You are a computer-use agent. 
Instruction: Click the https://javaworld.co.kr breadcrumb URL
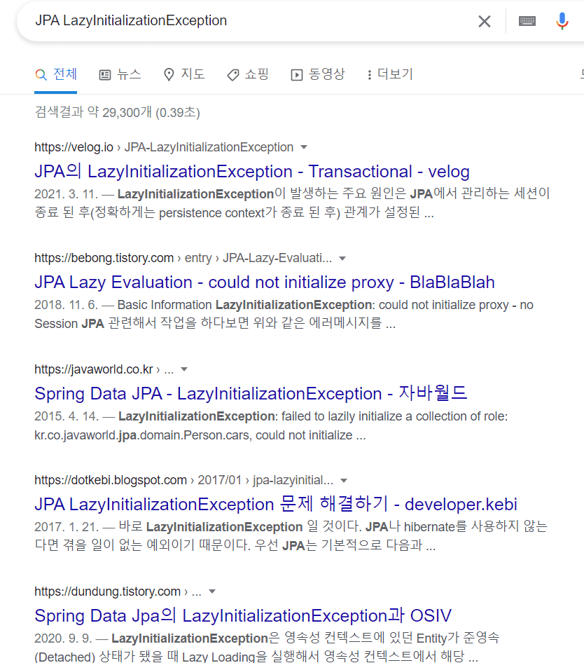[94, 369]
